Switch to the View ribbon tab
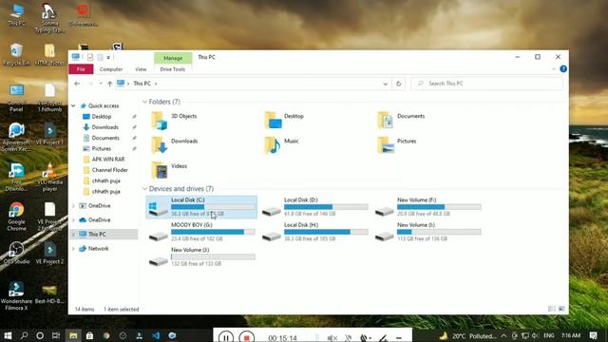Image resolution: width=608 pixels, height=342 pixels. click(141, 69)
